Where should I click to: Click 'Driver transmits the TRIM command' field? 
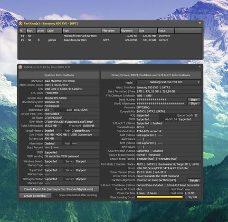[x=169, y=176]
